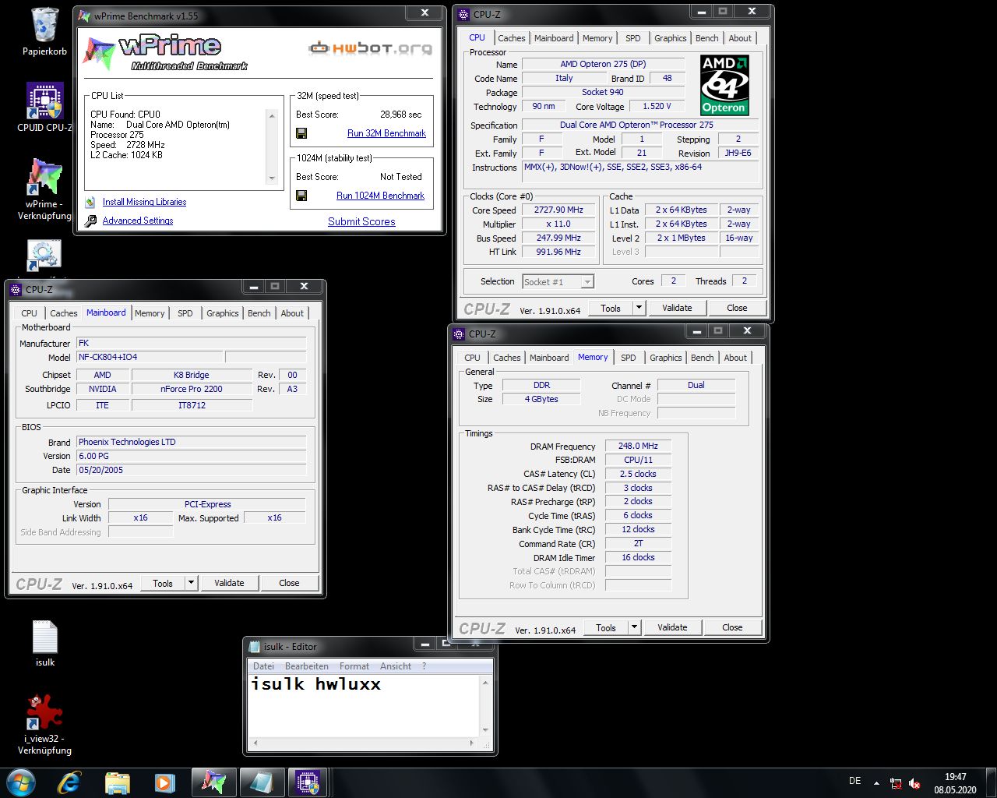
Task: Click the AMD 64 Opteron logo in CPU-Z
Action: point(724,86)
